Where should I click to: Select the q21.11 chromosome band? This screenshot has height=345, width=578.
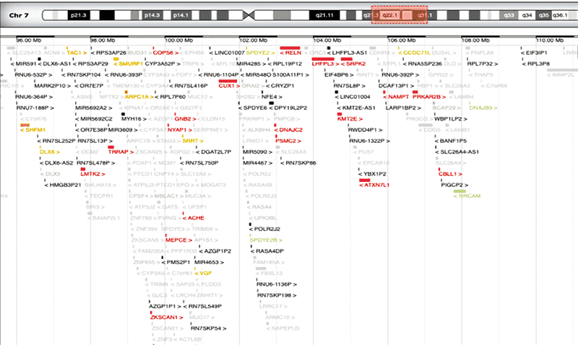(326, 14)
